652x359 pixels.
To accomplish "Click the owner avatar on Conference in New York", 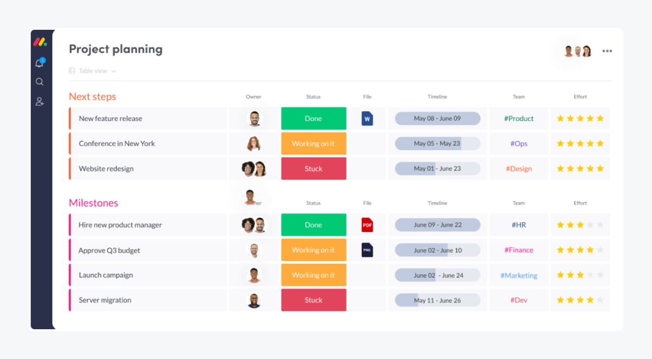I will point(254,143).
